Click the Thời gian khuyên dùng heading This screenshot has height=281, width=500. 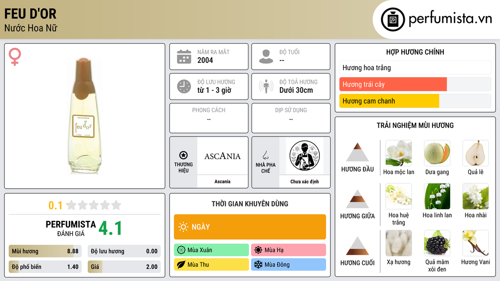[250, 203]
